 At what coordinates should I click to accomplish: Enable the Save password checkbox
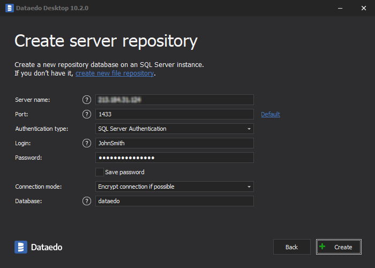(99, 172)
